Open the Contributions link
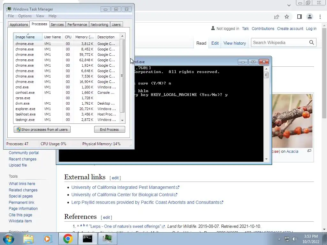The image size is (327, 245). click(263, 28)
